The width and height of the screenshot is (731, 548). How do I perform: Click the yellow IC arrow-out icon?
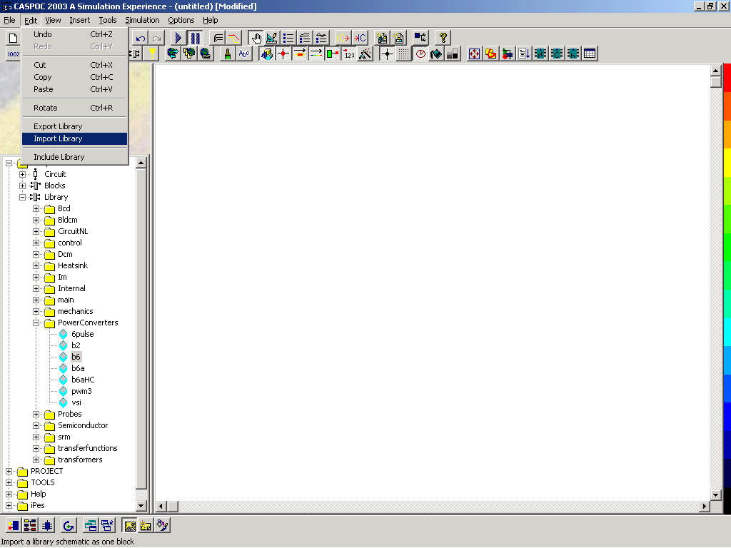343,39
